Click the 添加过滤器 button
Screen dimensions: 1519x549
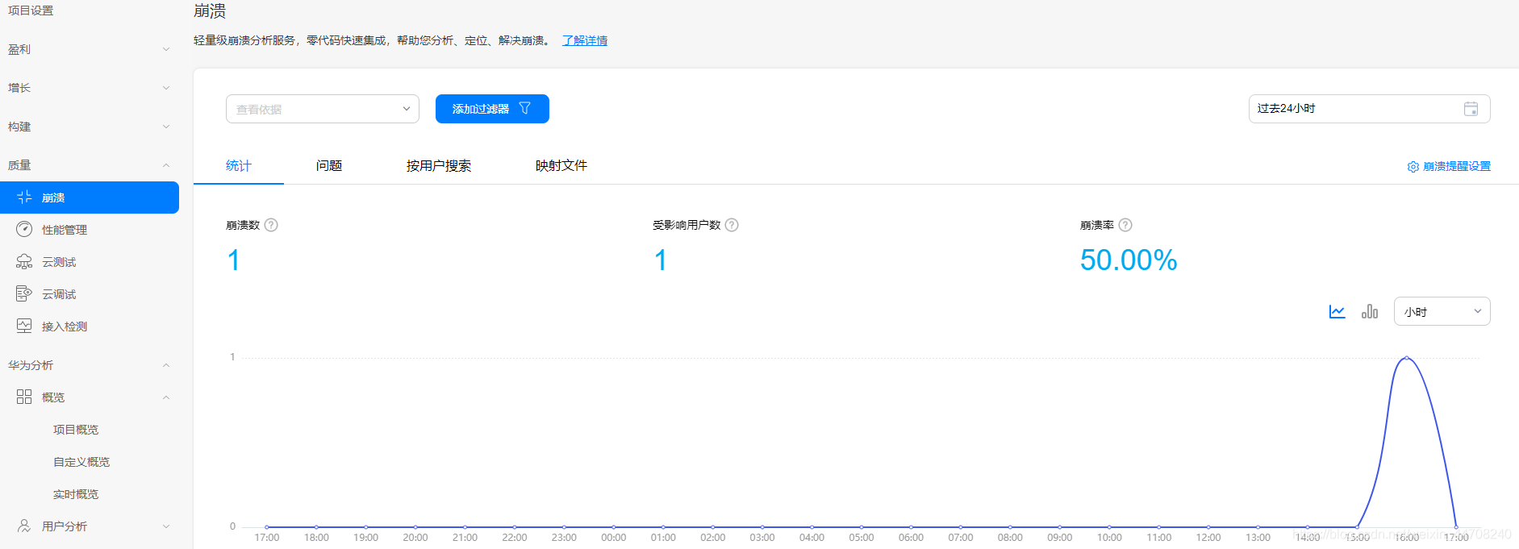[x=492, y=109]
